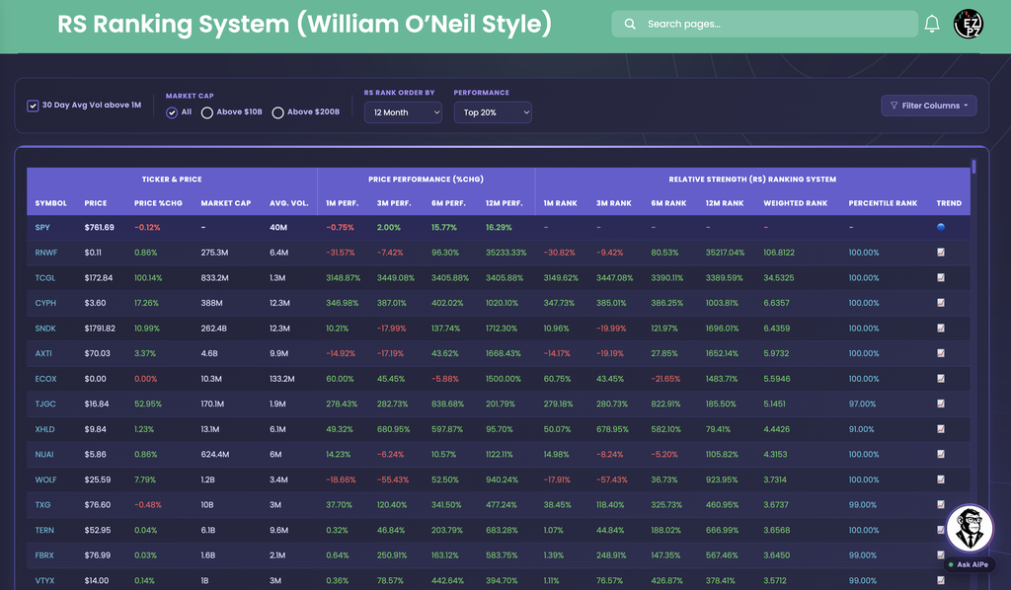This screenshot has height=590, width=1011.
Task: Open the Ask AIPe assistant avatar
Action: (x=970, y=529)
